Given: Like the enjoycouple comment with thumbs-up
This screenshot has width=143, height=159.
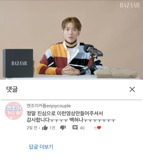Looking at the screenshot, I should coord(45,128).
